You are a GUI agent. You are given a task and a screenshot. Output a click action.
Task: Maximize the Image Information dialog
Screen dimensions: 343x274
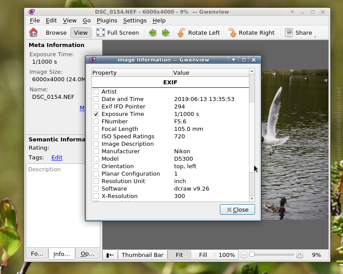click(244, 60)
